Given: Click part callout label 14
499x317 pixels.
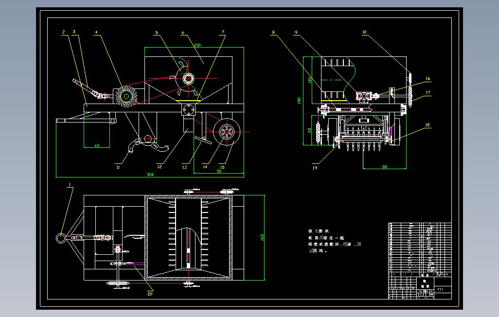Looking at the screenshot, I should click(x=205, y=166).
